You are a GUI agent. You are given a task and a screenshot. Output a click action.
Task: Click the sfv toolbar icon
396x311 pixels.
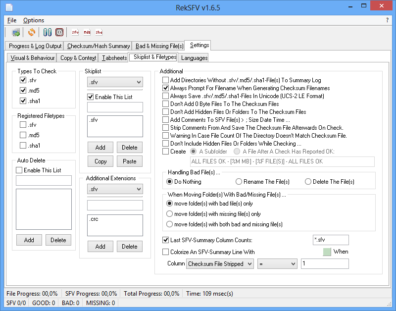point(75,32)
